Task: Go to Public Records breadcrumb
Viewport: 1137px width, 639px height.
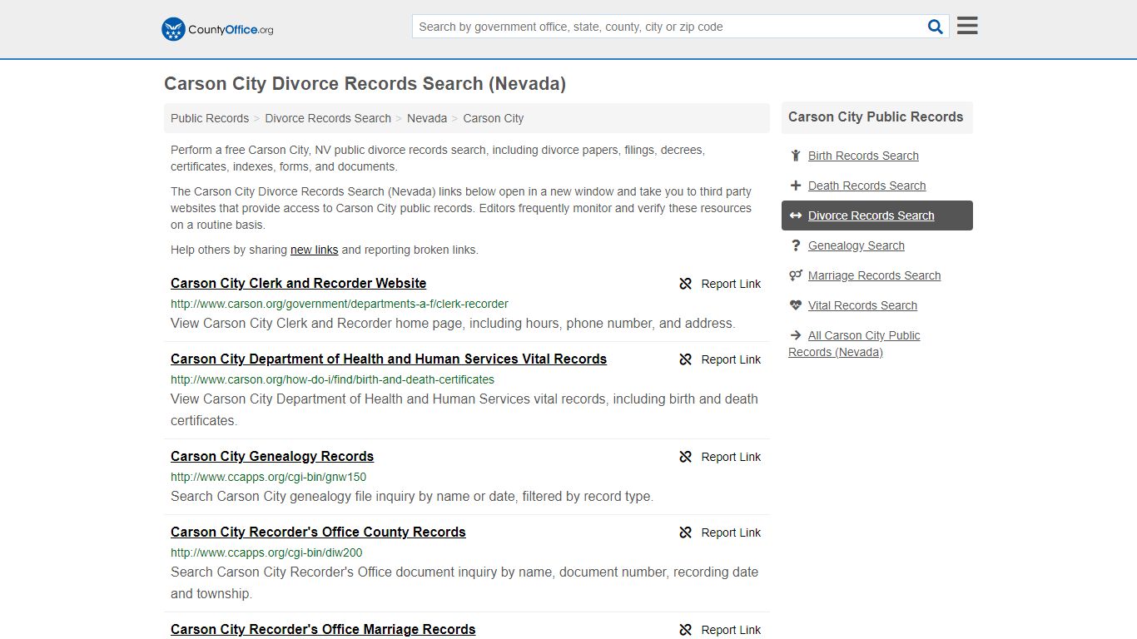Action: [x=210, y=118]
